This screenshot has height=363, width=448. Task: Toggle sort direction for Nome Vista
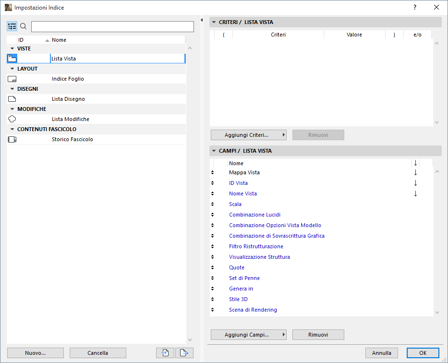pyautogui.click(x=415, y=194)
